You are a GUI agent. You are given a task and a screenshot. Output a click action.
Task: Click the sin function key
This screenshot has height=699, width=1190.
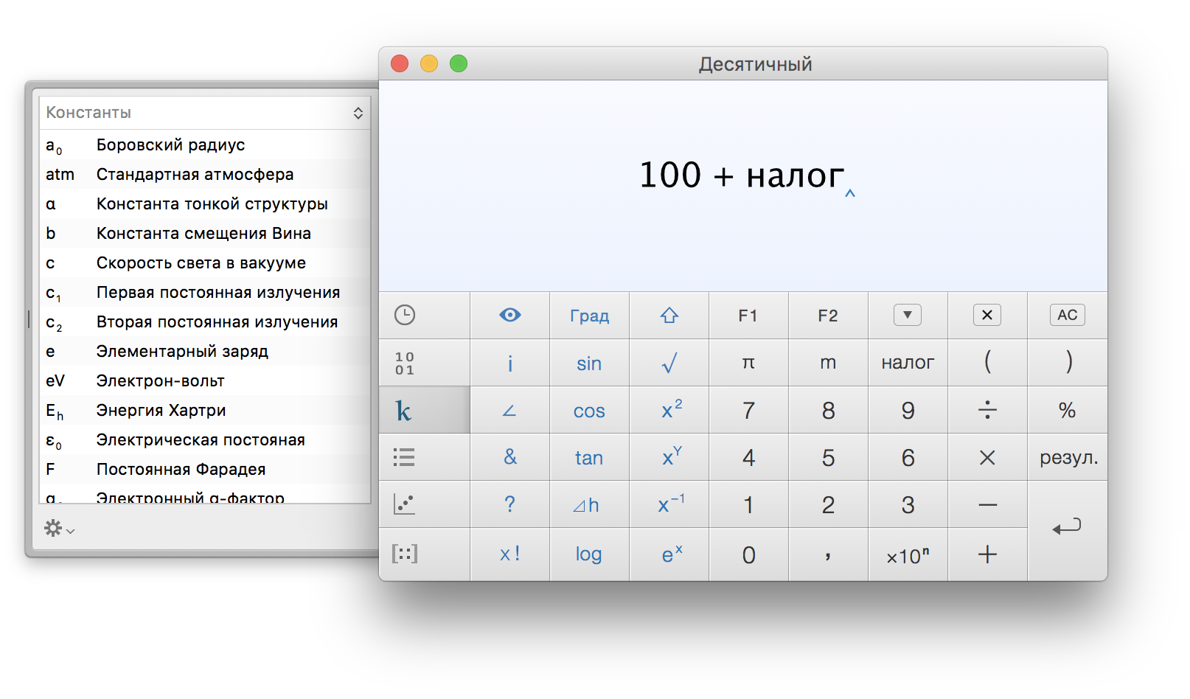pos(590,363)
